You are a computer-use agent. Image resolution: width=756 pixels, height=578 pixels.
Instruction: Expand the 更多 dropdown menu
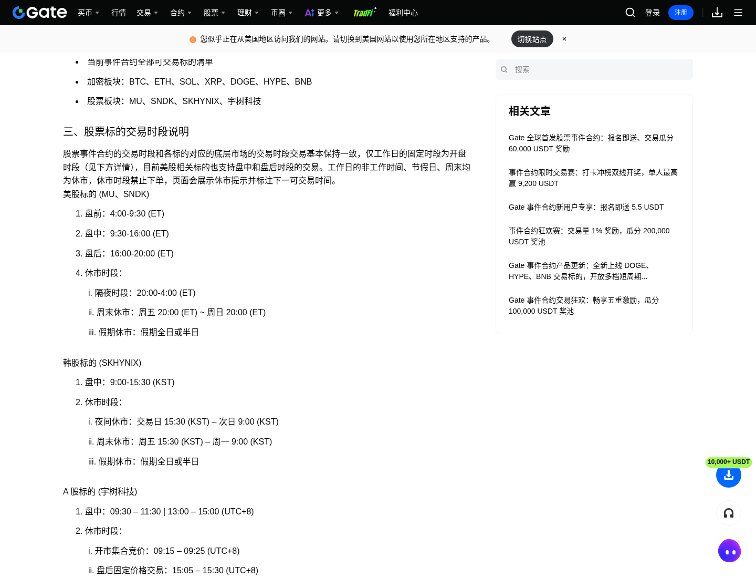click(322, 13)
